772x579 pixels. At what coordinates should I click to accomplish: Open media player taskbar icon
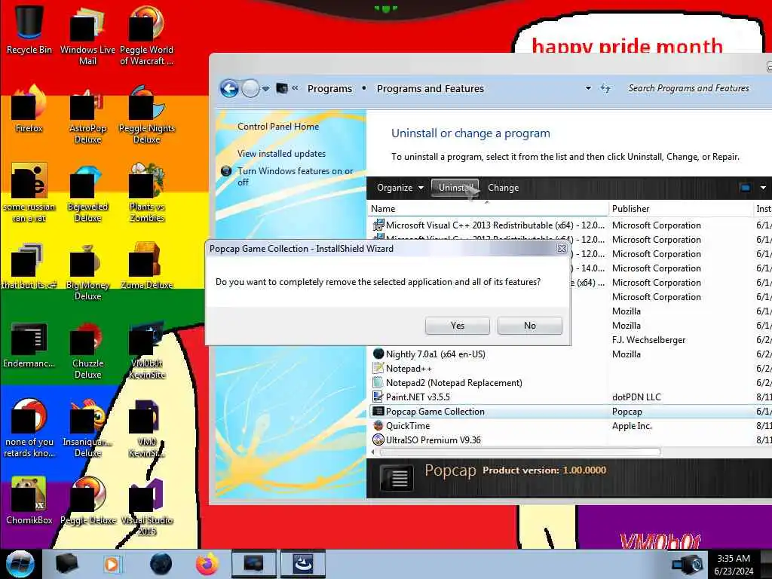112,564
